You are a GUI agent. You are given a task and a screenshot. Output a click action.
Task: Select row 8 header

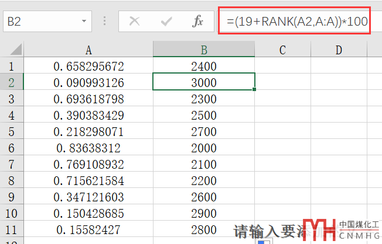pyautogui.click(x=12, y=180)
